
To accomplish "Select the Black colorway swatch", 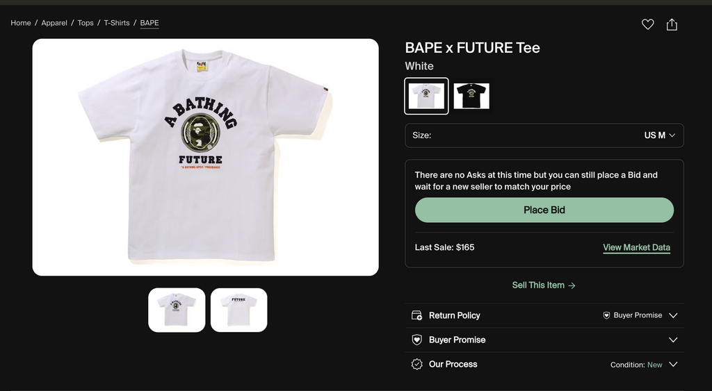I will coord(471,96).
